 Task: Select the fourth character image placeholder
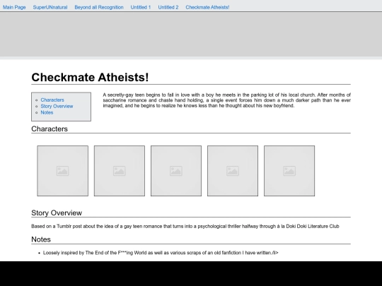233,171
